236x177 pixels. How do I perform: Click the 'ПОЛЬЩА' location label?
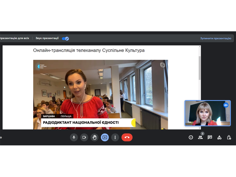click(66, 116)
